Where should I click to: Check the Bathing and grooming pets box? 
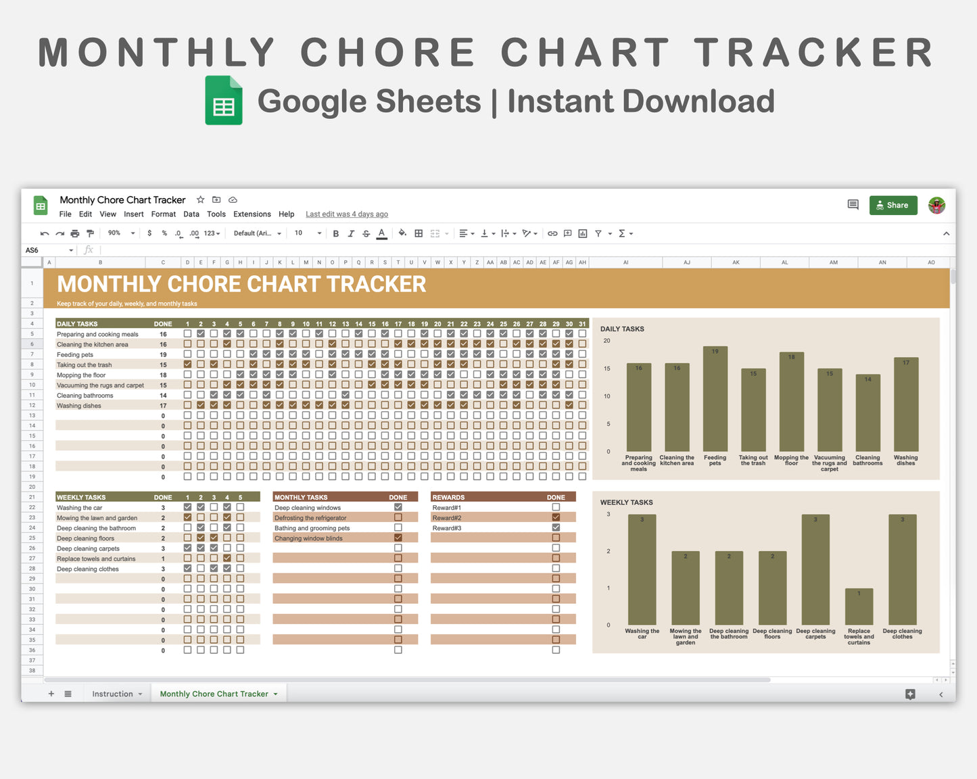coord(398,527)
